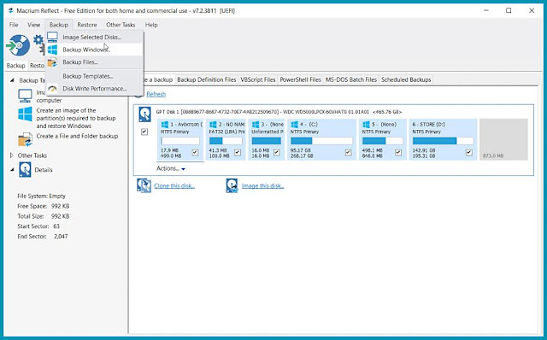This screenshot has height=340, width=547.
Task: Click the gears settings toolbar icon
Action: tap(39, 44)
